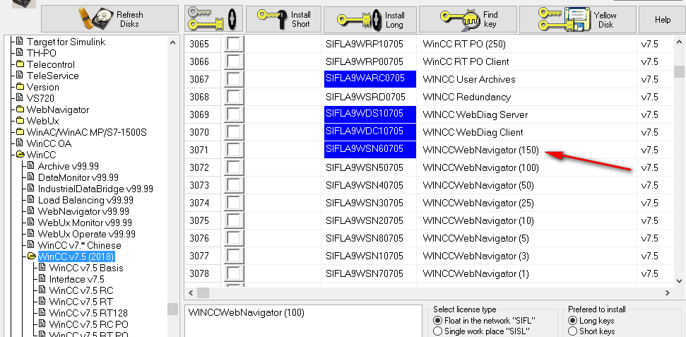
Task: Select TH-PO in the tree
Action: pyautogui.click(x=42, y=53)
